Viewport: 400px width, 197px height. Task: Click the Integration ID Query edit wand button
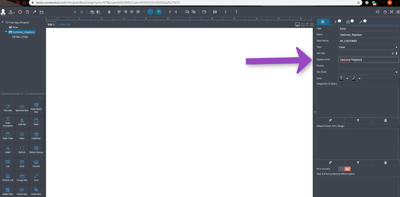click(x=330, y=121)
